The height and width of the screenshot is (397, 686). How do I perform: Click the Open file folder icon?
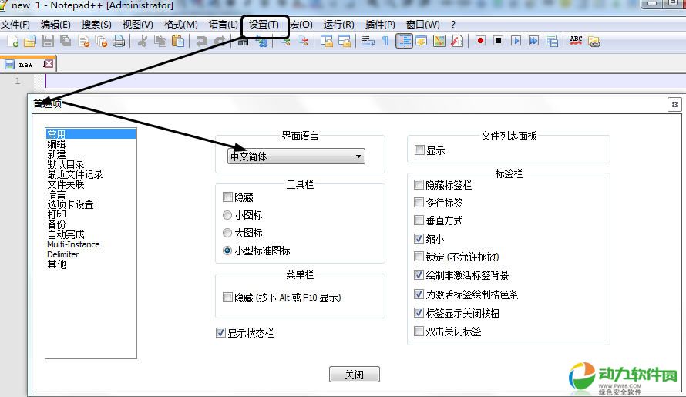click(x=30, y=41)
